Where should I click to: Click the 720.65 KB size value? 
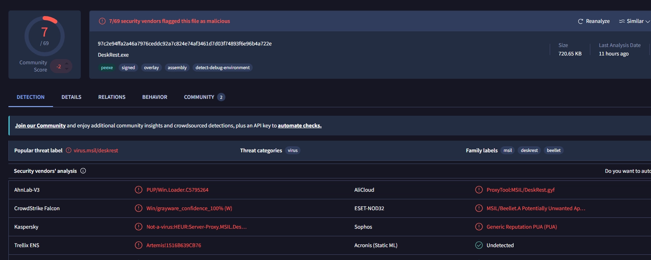tap(570, 53)
